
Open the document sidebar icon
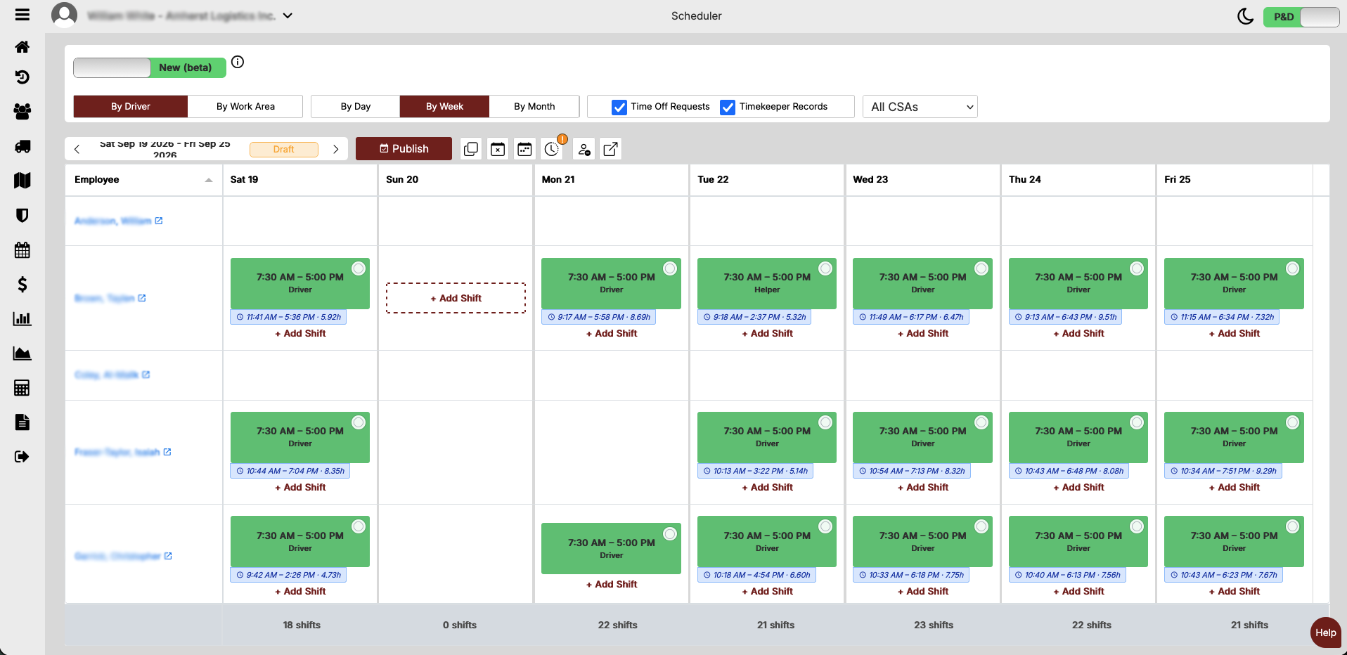pyautogui.click(x=22, y=422)
